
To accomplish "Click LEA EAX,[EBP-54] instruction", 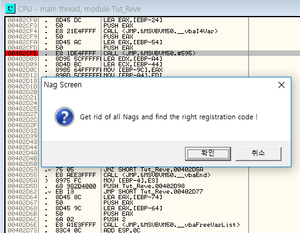I will [133, 42].
